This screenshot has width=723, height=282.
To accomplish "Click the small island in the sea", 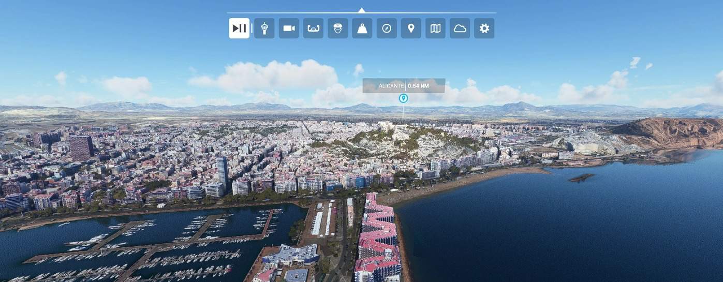I will [581, 178].
